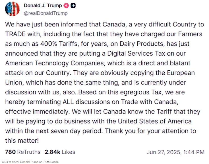
Task: View the 780 ReTruths list
Action: coord(23,152)
